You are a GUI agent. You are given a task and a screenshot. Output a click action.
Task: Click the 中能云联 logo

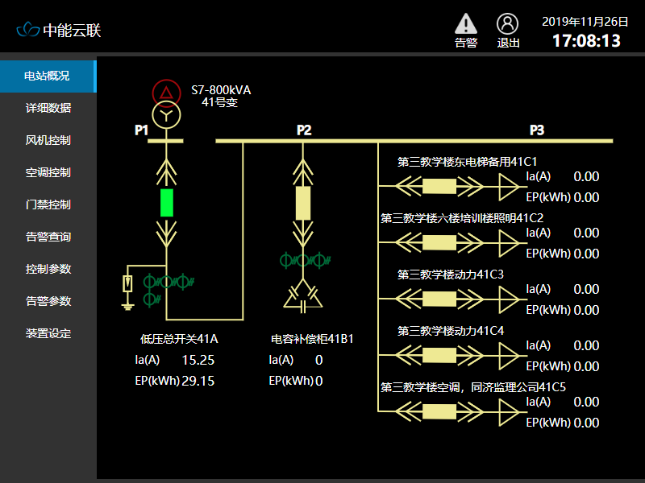[59, 31]
